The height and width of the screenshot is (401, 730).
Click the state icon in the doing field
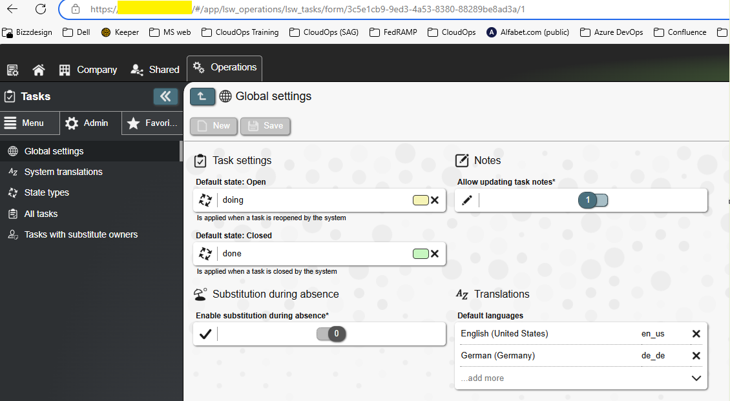click(205, 200)
